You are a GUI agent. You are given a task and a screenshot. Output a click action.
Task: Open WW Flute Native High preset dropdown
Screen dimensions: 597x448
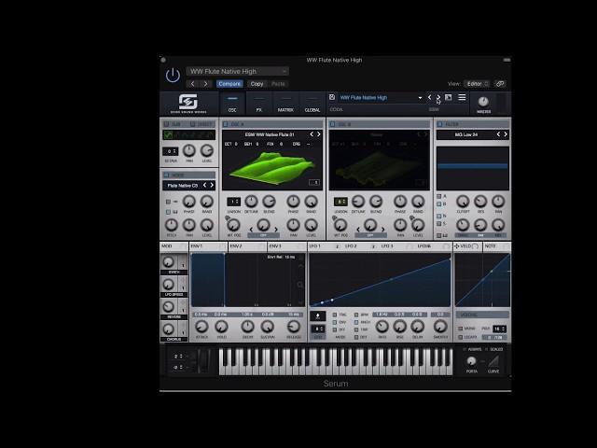pyautogui.click(x=237, y=71)
